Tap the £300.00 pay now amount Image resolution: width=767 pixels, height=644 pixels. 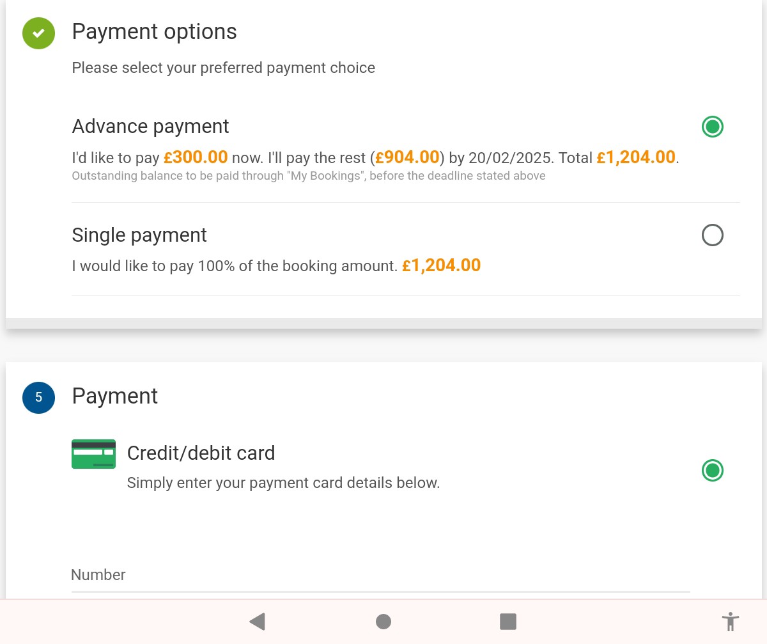pos(196,157)
